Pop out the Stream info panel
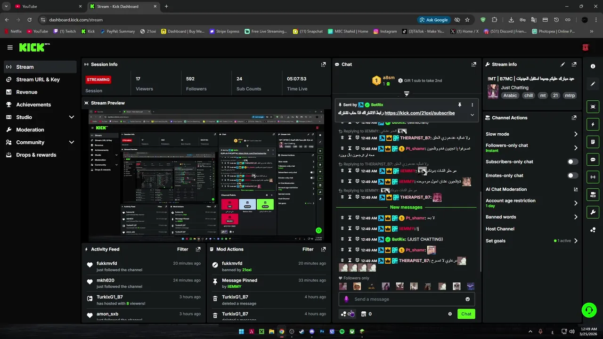Image resolution: width=603 pixels, height=339 pixels. (574, 65)
